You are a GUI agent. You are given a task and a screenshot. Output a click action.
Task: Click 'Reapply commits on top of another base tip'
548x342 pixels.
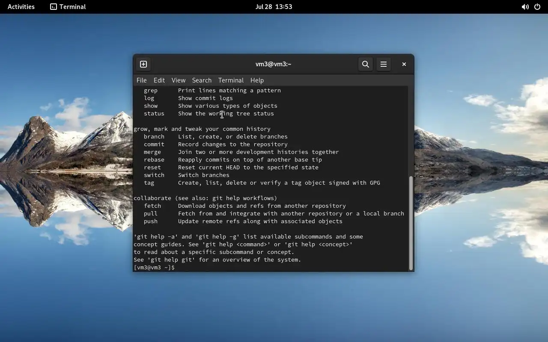(250, 160)
